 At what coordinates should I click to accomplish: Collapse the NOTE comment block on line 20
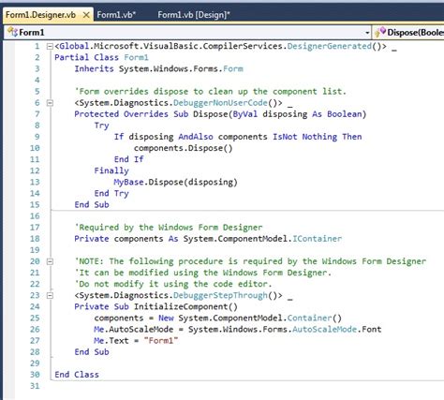(x=50, y=261)
